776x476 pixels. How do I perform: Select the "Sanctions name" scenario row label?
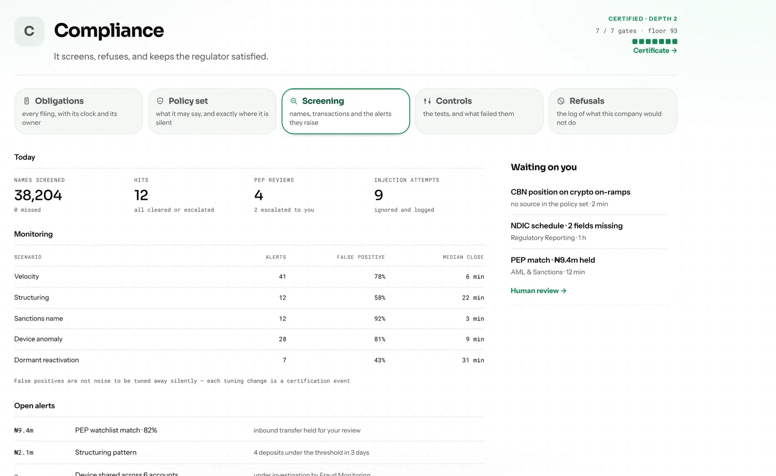pos(39,319)
